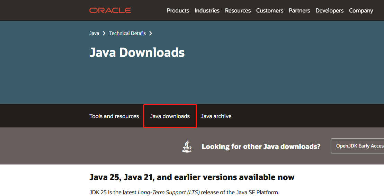Click chevron after Technical Details breadcrumb
The width and height of the screenshot is (384, 196).
151,33
